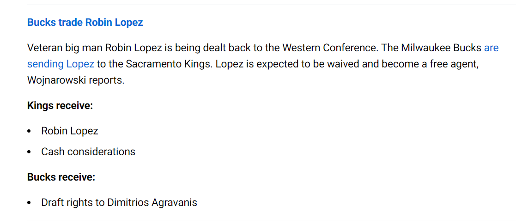Viewport: 516px width, 224px height.
Task: Click the 'Kings receive:' bold heading
Action: point(60,106)
